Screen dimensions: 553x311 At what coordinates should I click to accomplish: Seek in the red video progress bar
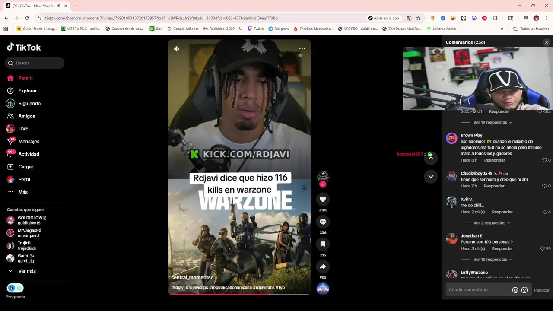point(240,294)
